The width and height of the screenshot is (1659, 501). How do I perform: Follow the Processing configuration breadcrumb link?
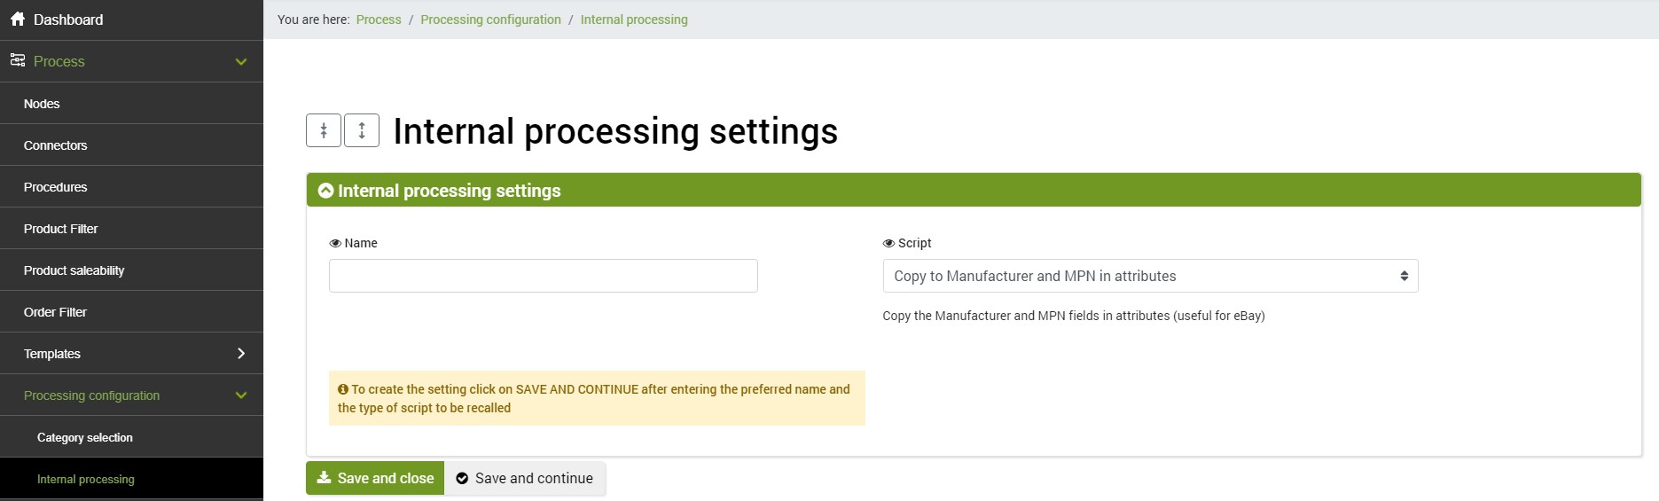coord(490,20)
